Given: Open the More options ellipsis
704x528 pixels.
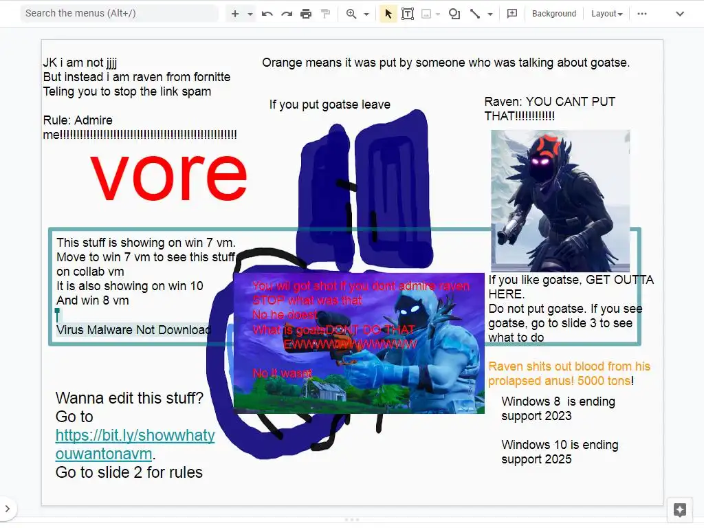Looking at the screenshot, I should pyautogui.click(x=642, y=14).
